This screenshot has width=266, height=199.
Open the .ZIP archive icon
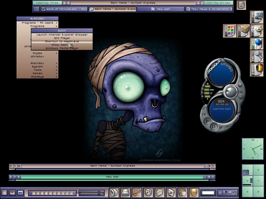pyautogui.click(x=243, y=31)
